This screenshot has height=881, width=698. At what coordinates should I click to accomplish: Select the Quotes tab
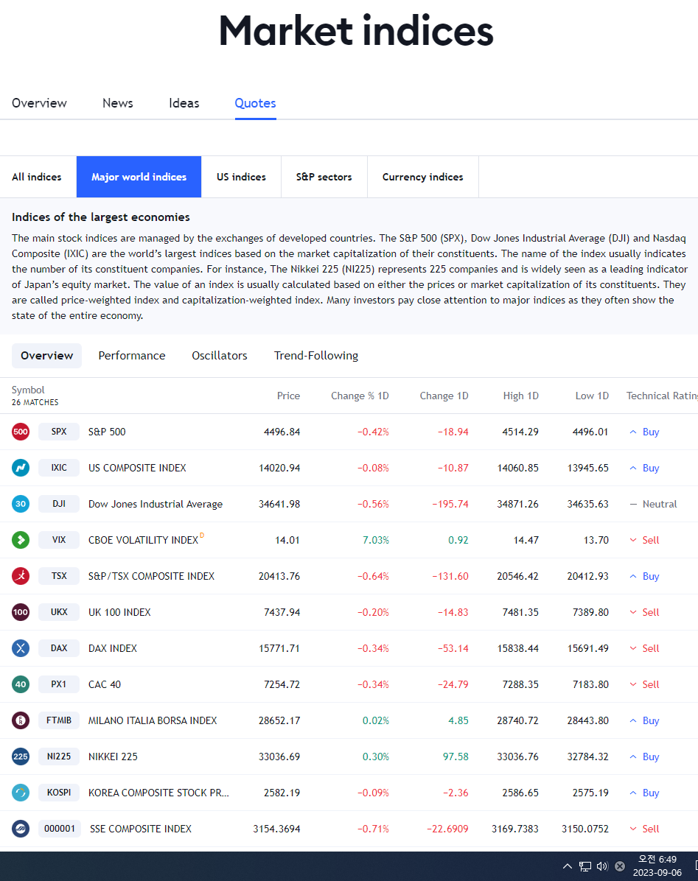255,103
